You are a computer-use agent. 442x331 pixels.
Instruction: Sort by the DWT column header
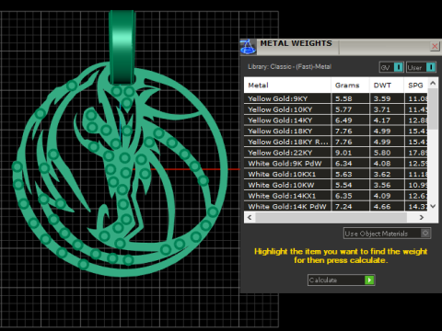387,86
